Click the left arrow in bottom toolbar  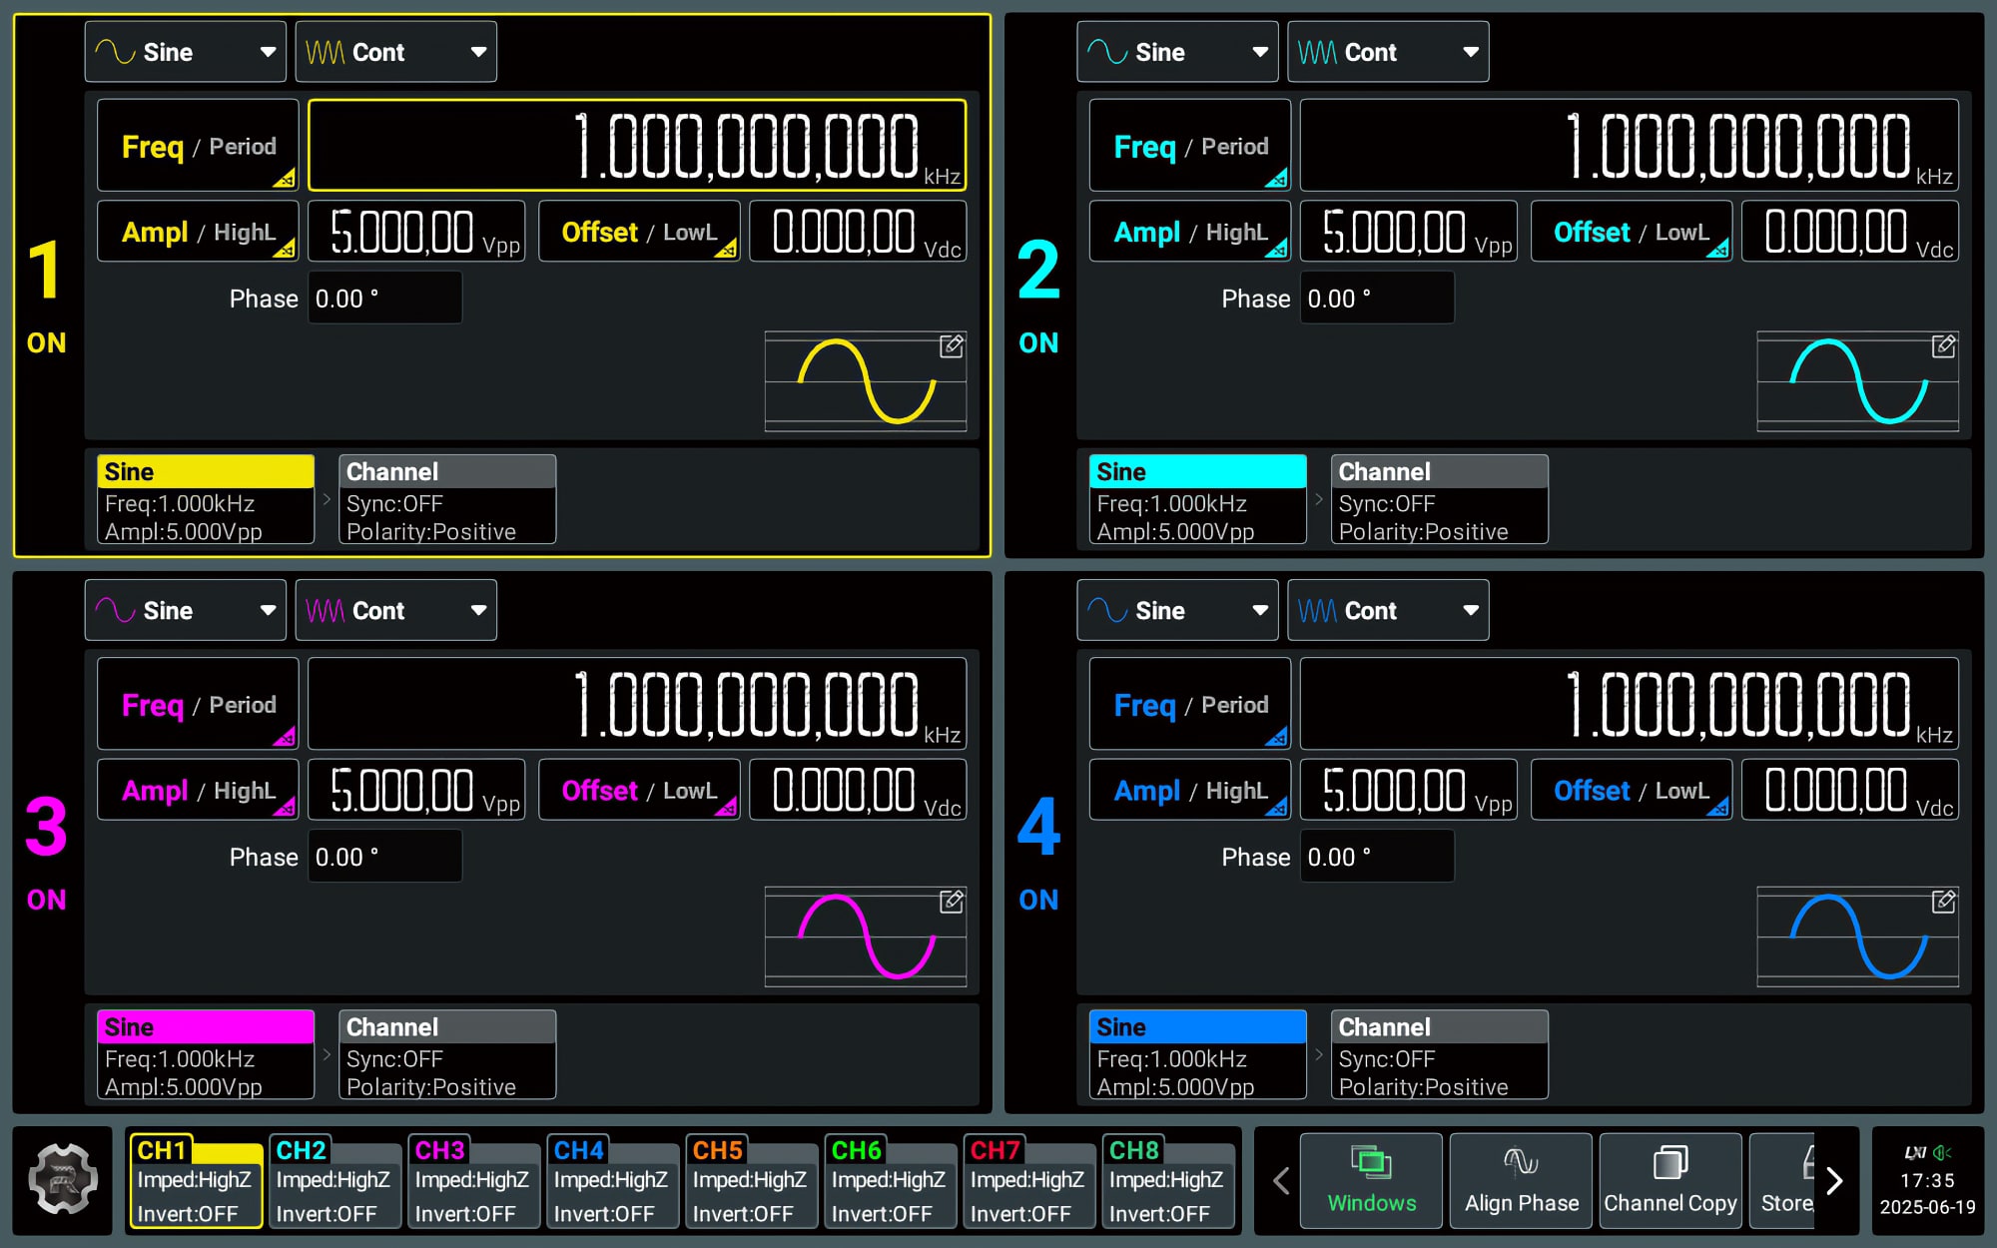(x=1281, y=1181)
